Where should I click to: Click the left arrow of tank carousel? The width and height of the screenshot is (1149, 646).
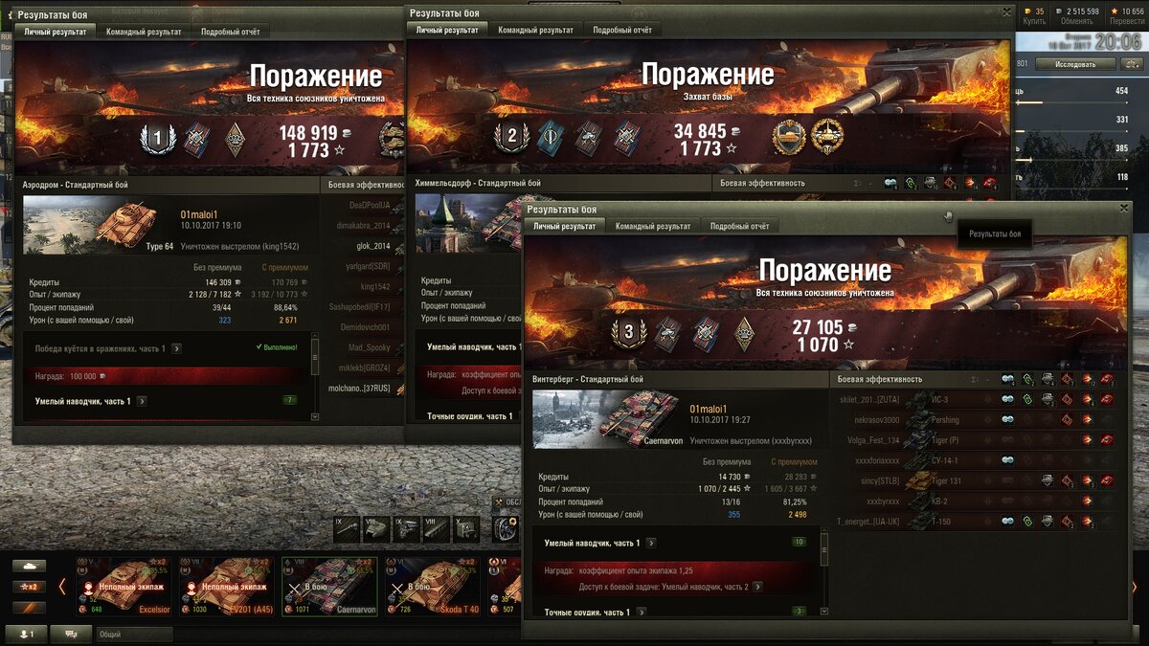pyautogui.click(x=62, y=586)
